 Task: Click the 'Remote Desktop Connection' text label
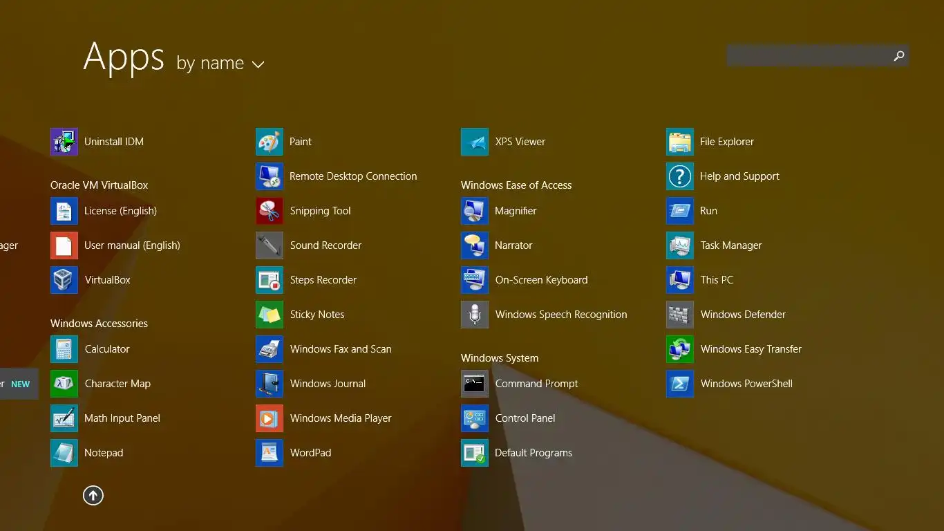(353, 176)
